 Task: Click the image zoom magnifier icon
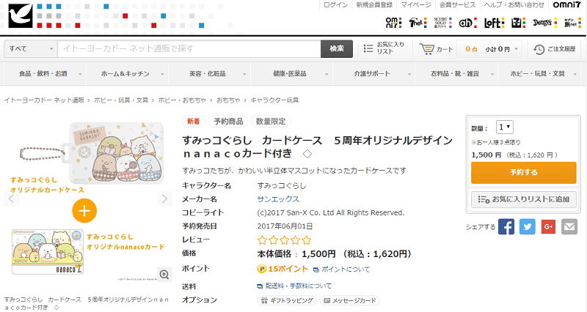point(164,275)
